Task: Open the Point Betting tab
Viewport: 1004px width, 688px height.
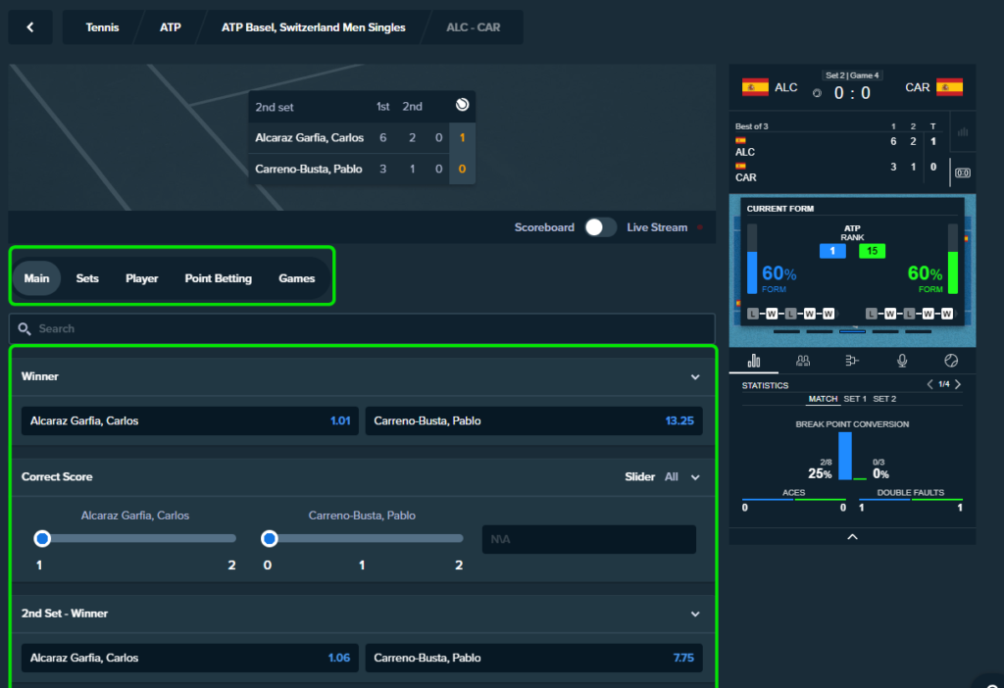Action: coord(219,278)
